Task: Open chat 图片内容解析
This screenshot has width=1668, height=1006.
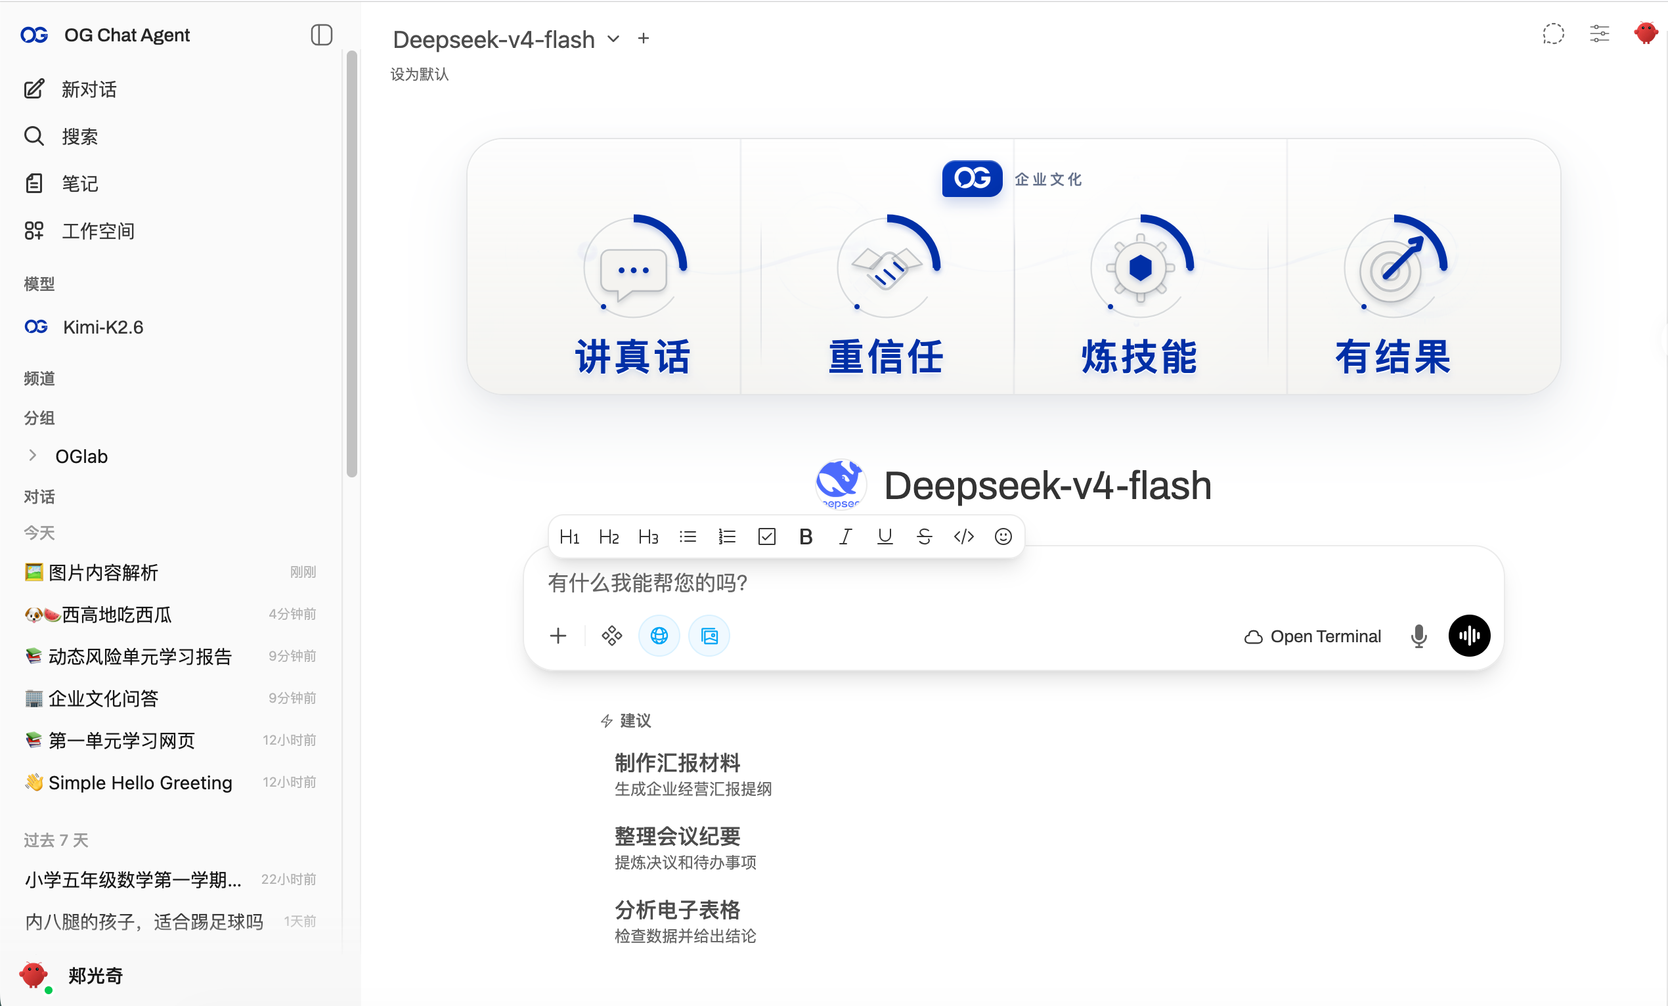Action: [171, 572]
